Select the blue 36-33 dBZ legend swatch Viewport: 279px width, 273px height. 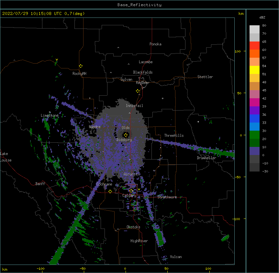[254, 118]
